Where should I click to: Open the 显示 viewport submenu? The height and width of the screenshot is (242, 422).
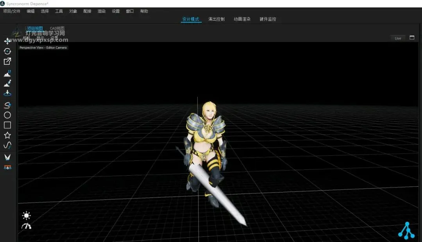pyautogui.click(x=40, y=38)
